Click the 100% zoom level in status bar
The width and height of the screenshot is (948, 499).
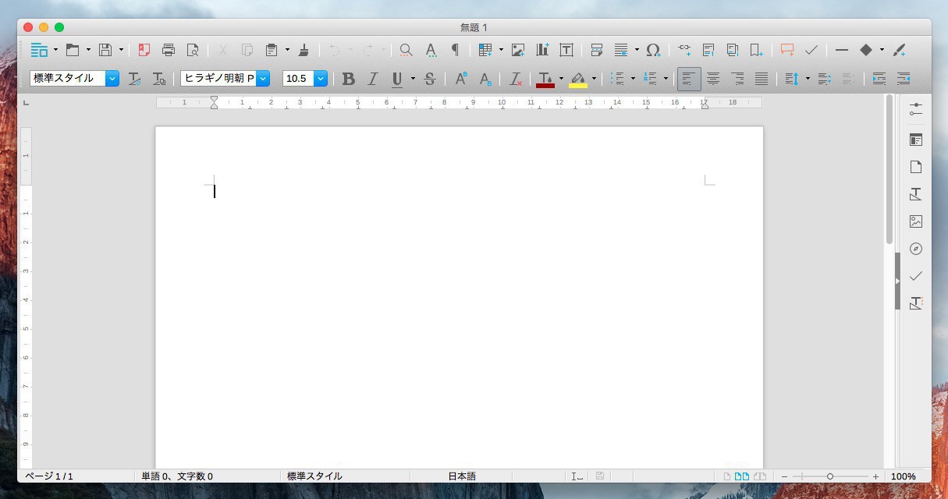(x=904, y=476)
